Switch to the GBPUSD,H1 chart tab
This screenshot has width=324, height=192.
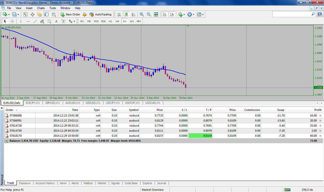click(x=52, y=103)
